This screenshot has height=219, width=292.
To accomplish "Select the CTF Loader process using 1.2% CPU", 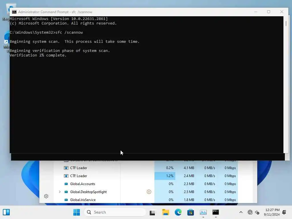I will [145, 176].
